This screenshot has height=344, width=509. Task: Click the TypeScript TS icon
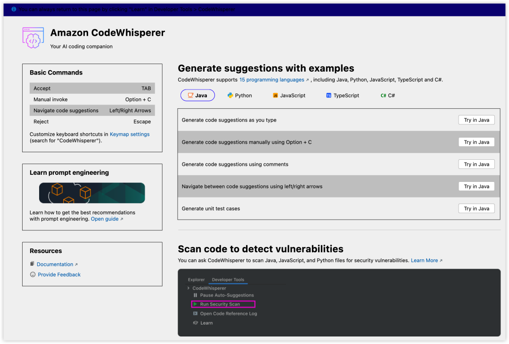[329, 95]
